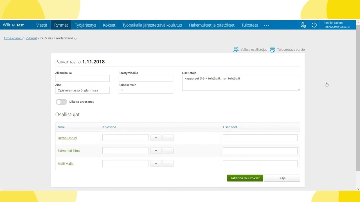Click minus button for Malli Maija's grade
The width and height of the screenshot is (360, 202).
[x=168, y=164]
